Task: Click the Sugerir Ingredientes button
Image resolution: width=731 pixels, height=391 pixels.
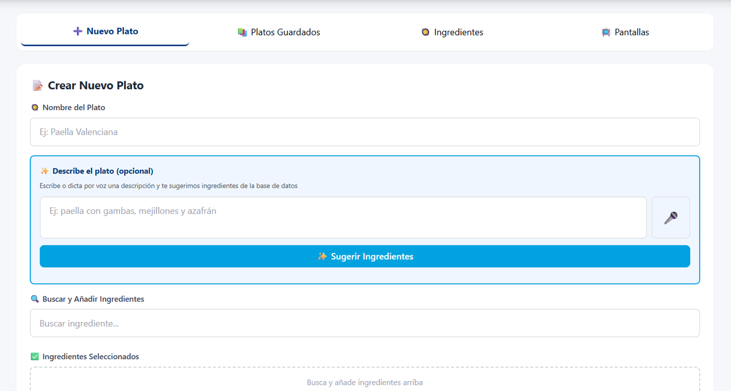Action: tap(365, 256)
